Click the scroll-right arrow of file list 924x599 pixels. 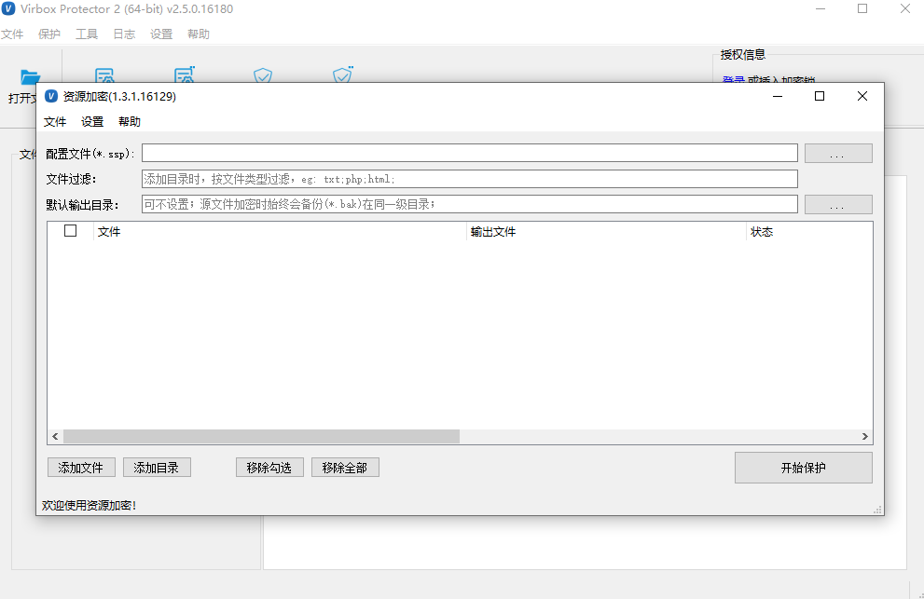865,436
